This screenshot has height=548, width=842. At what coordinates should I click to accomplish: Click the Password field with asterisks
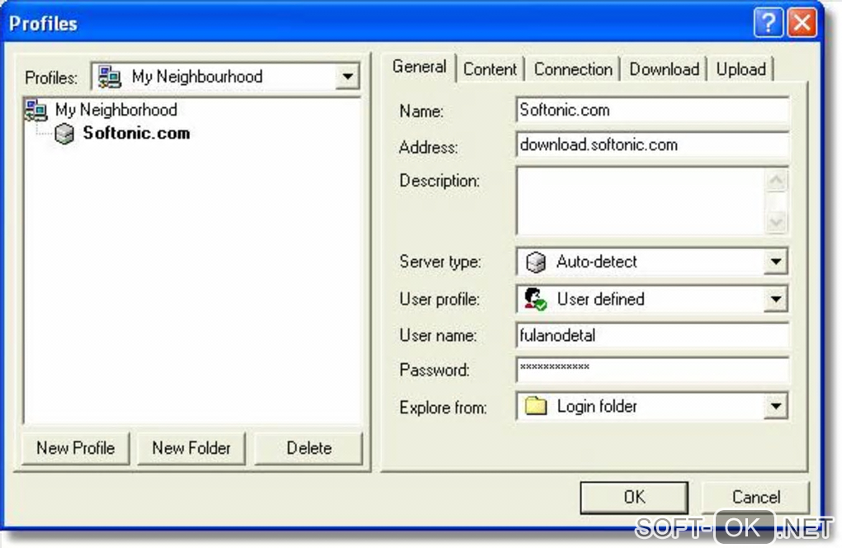point(652,370)
